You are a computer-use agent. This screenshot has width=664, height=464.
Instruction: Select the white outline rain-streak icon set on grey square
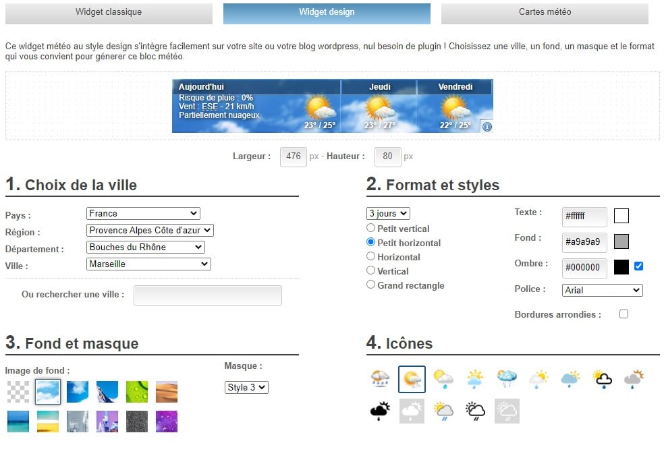point(507,411)
